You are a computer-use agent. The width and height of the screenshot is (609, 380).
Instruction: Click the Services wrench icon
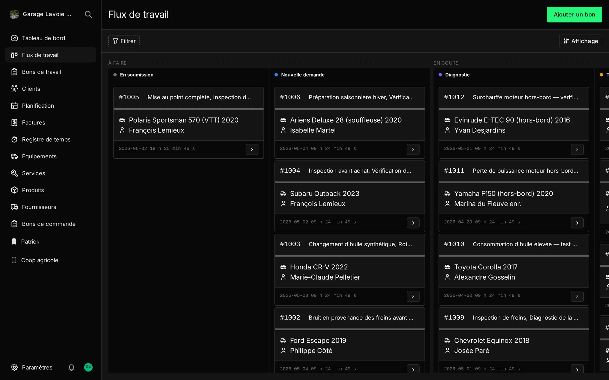(x=14, y=173)
